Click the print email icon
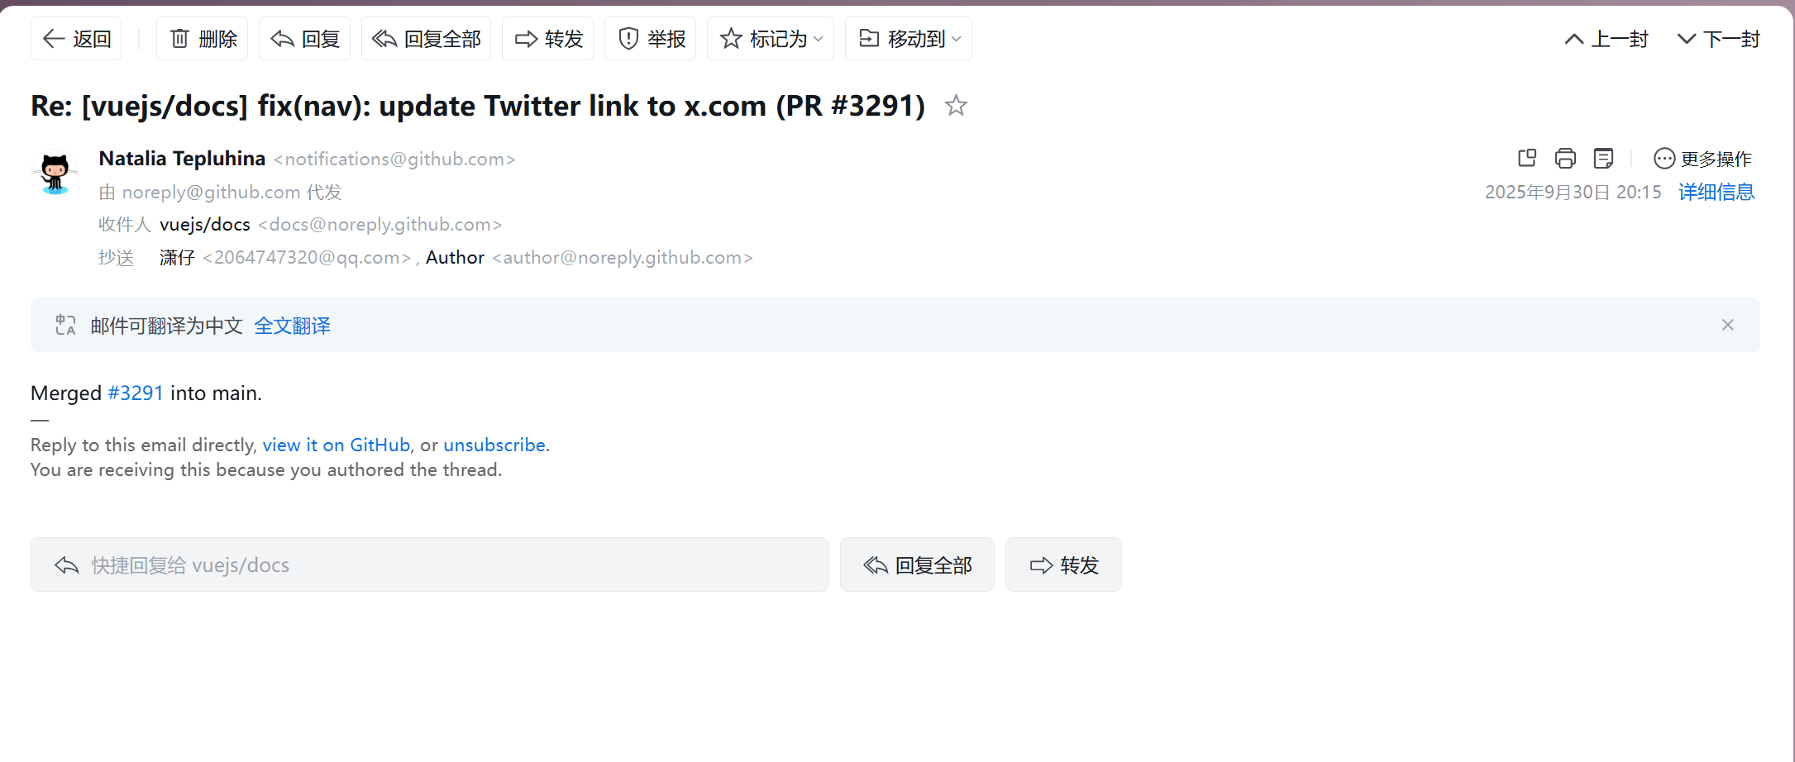The width and height of the screenshot is (1795, 762). click(1565, 158)
